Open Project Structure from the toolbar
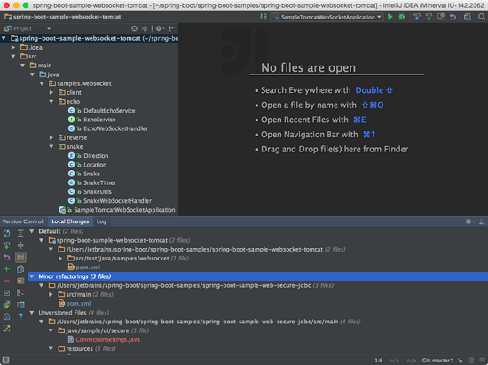The width and height of the screenshot is (488, 365). point(468,17)
